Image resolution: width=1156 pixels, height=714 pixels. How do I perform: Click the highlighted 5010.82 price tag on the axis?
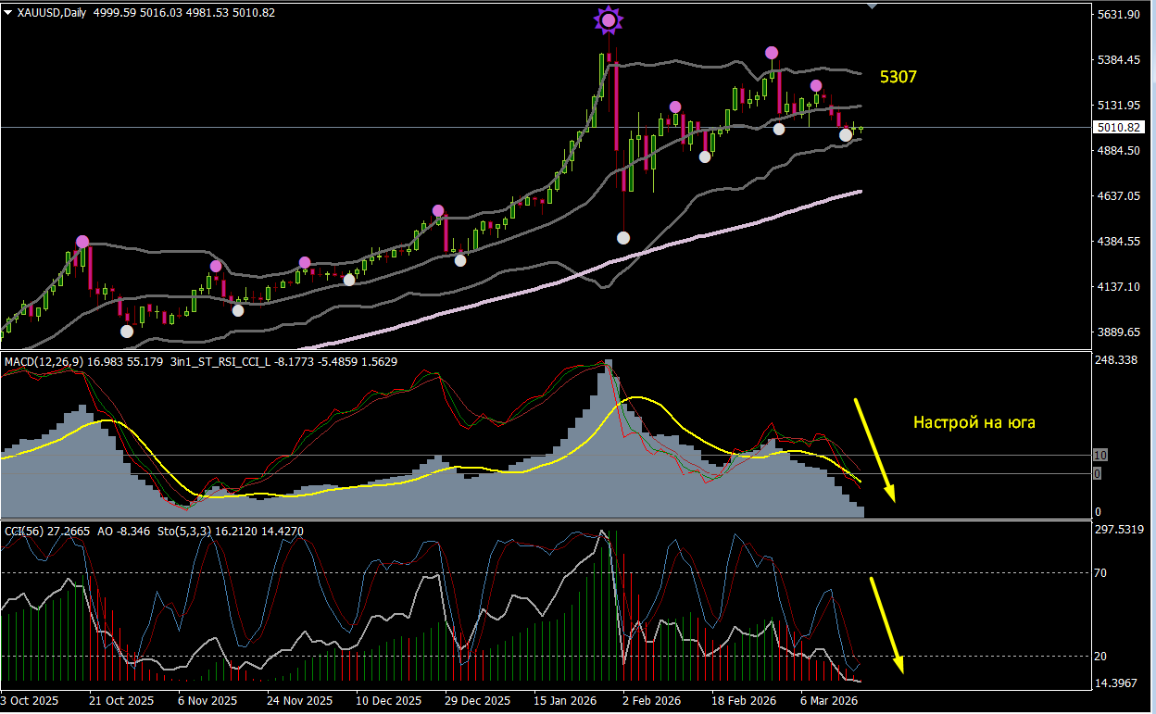point(1119,128)
